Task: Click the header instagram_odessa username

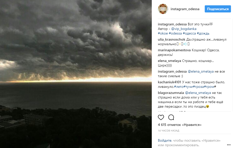Action: point(185,9)
